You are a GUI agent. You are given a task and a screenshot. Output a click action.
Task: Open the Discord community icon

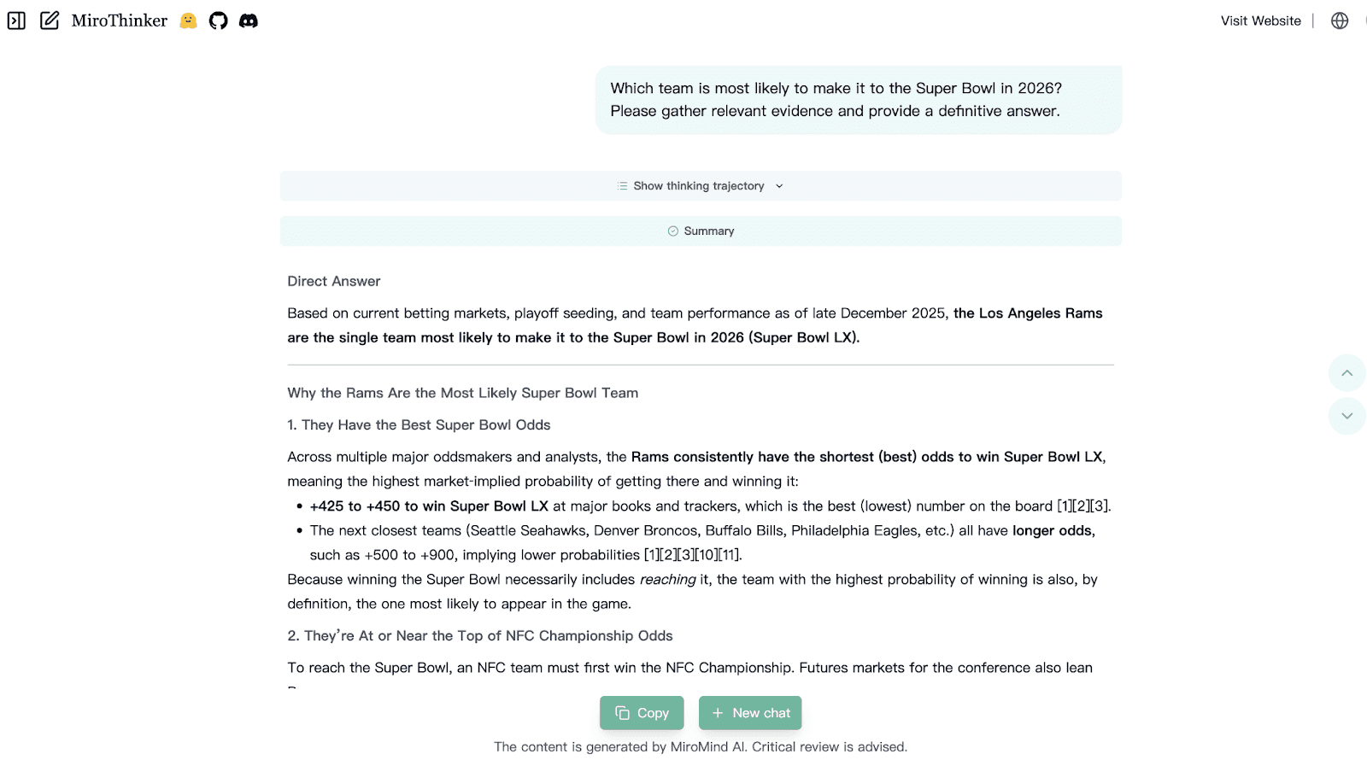[x=249, y=20]
